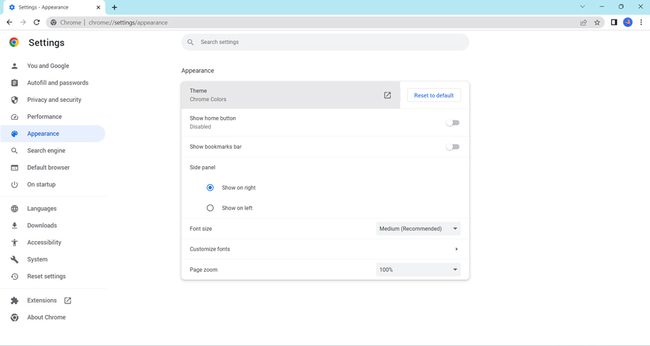Go to Privacy and security settings

coord(54,100)
